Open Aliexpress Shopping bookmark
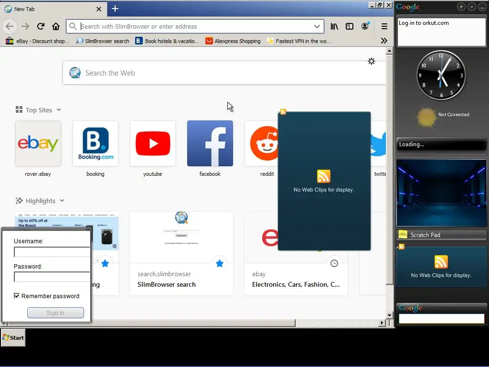The height and width of the screenshot is (367, 489). pyautogui.click(x=233, y=41)
